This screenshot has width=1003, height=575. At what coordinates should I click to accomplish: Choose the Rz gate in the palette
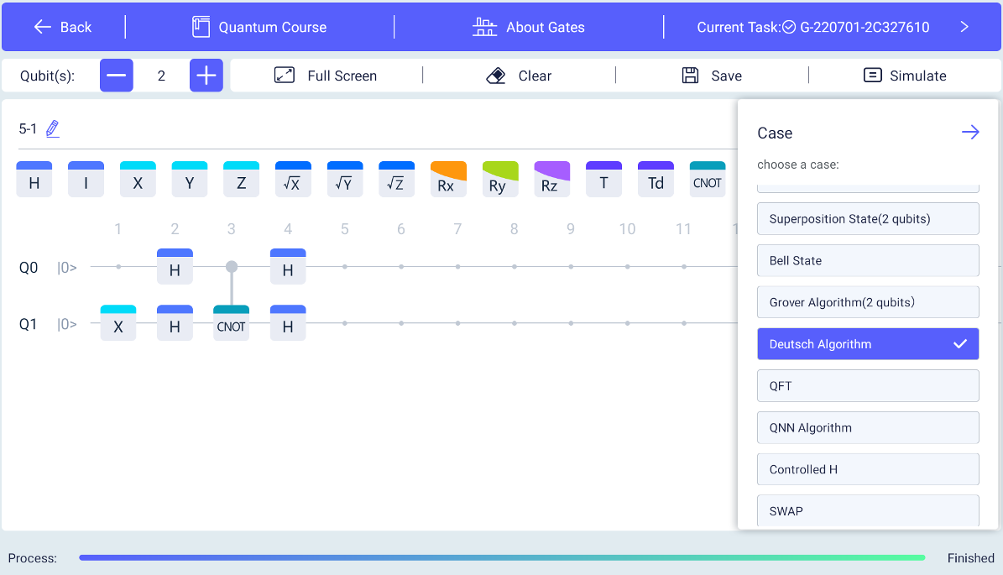click(x=551, y=179)
